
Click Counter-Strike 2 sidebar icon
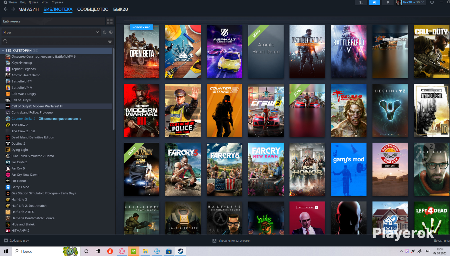coord(8,119)
